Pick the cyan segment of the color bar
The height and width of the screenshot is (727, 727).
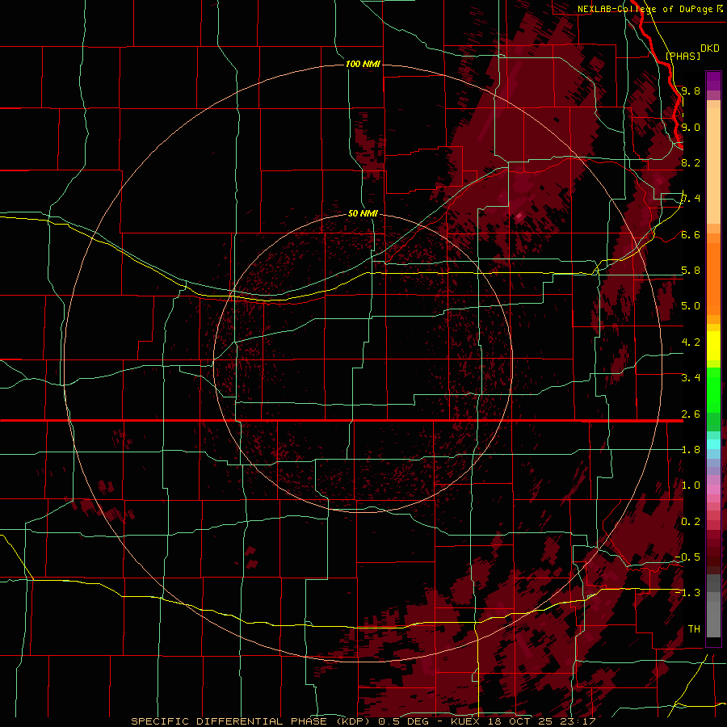(x=713, y=444)
